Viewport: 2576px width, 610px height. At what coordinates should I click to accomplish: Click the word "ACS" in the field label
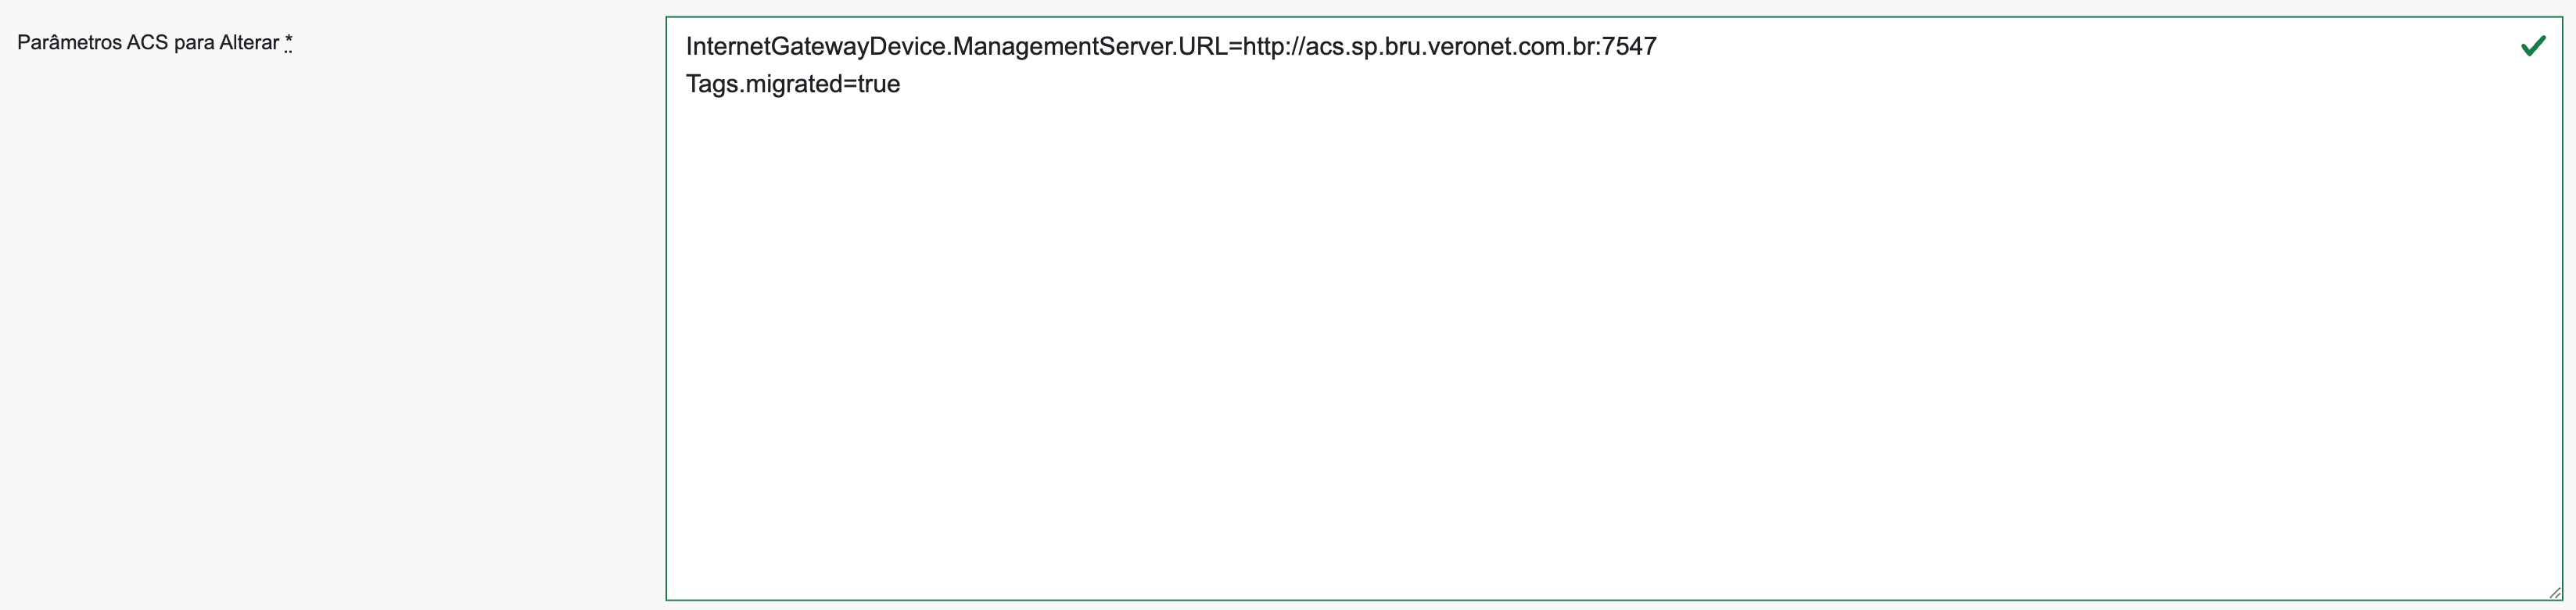click(147, 43)
